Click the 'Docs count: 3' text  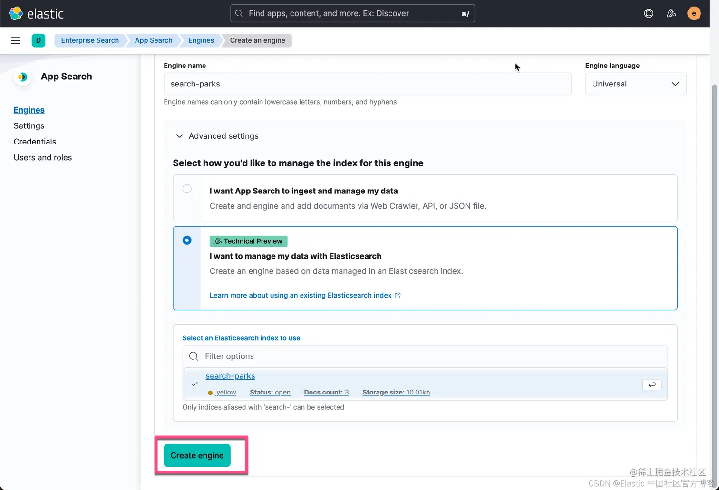[x=326, y=393]
